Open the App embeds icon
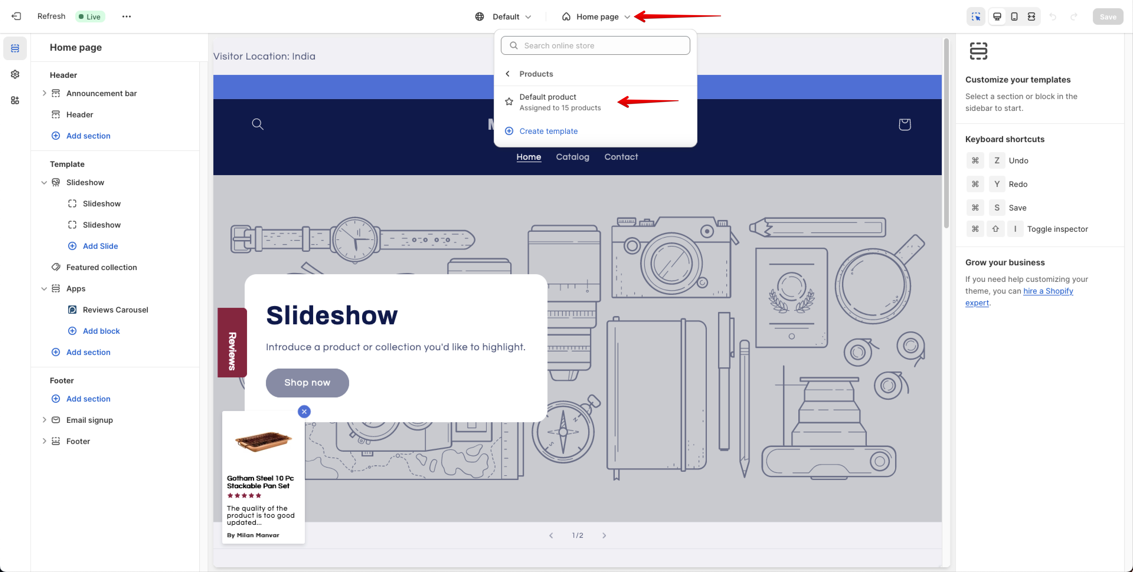Image resolution: width=1133 pixels, height=572 pixels. [15, 100]
